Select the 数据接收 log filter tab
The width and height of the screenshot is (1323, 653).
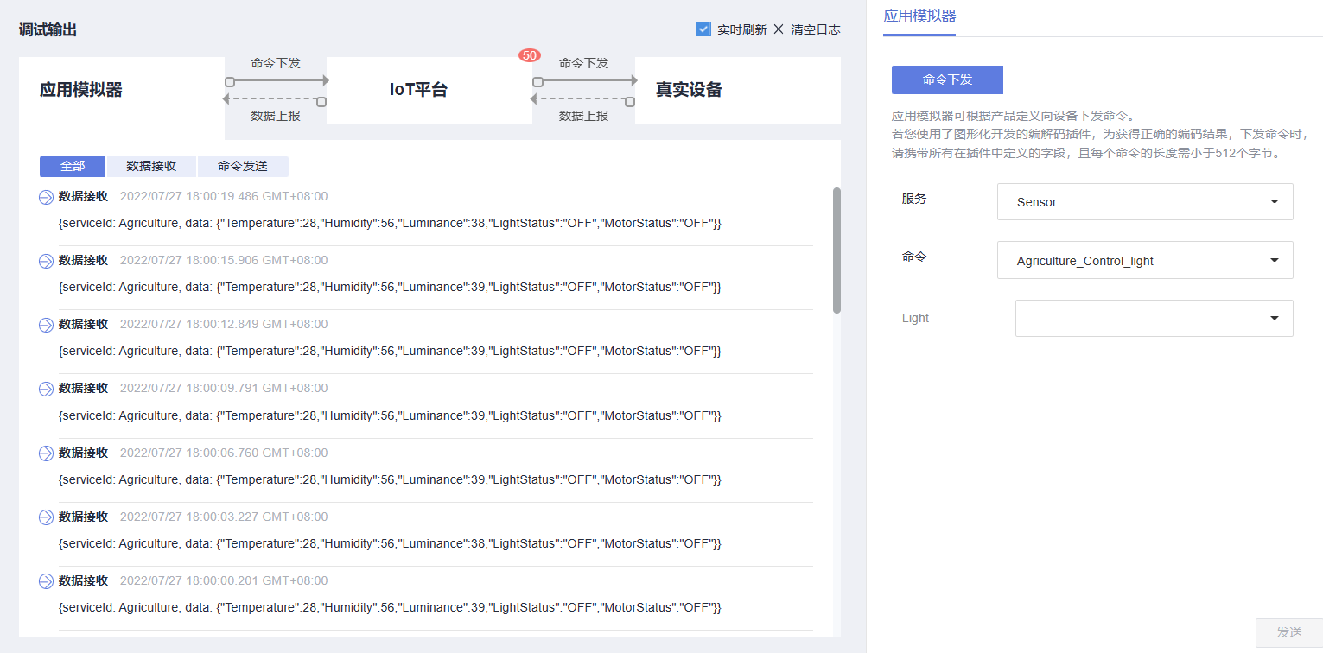(151, 167)
